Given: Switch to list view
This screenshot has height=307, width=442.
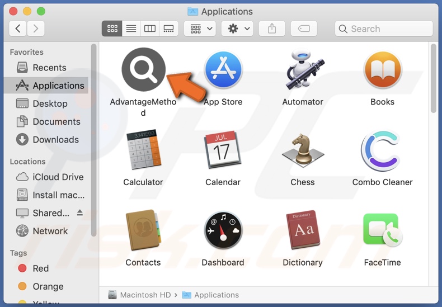Looking at the screenshot, I should point(131,29).
